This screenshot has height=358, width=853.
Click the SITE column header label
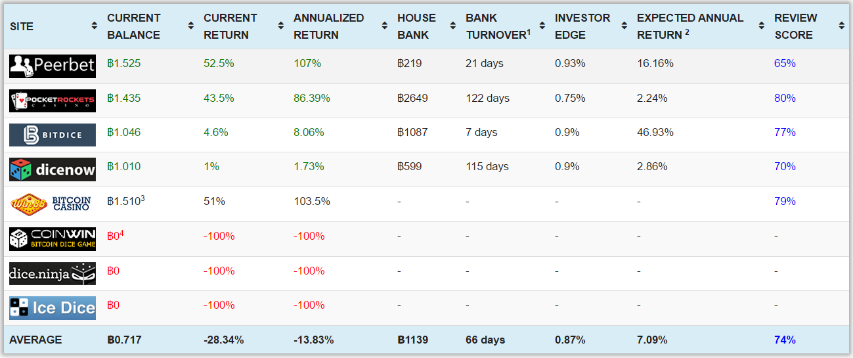[21, 26]
